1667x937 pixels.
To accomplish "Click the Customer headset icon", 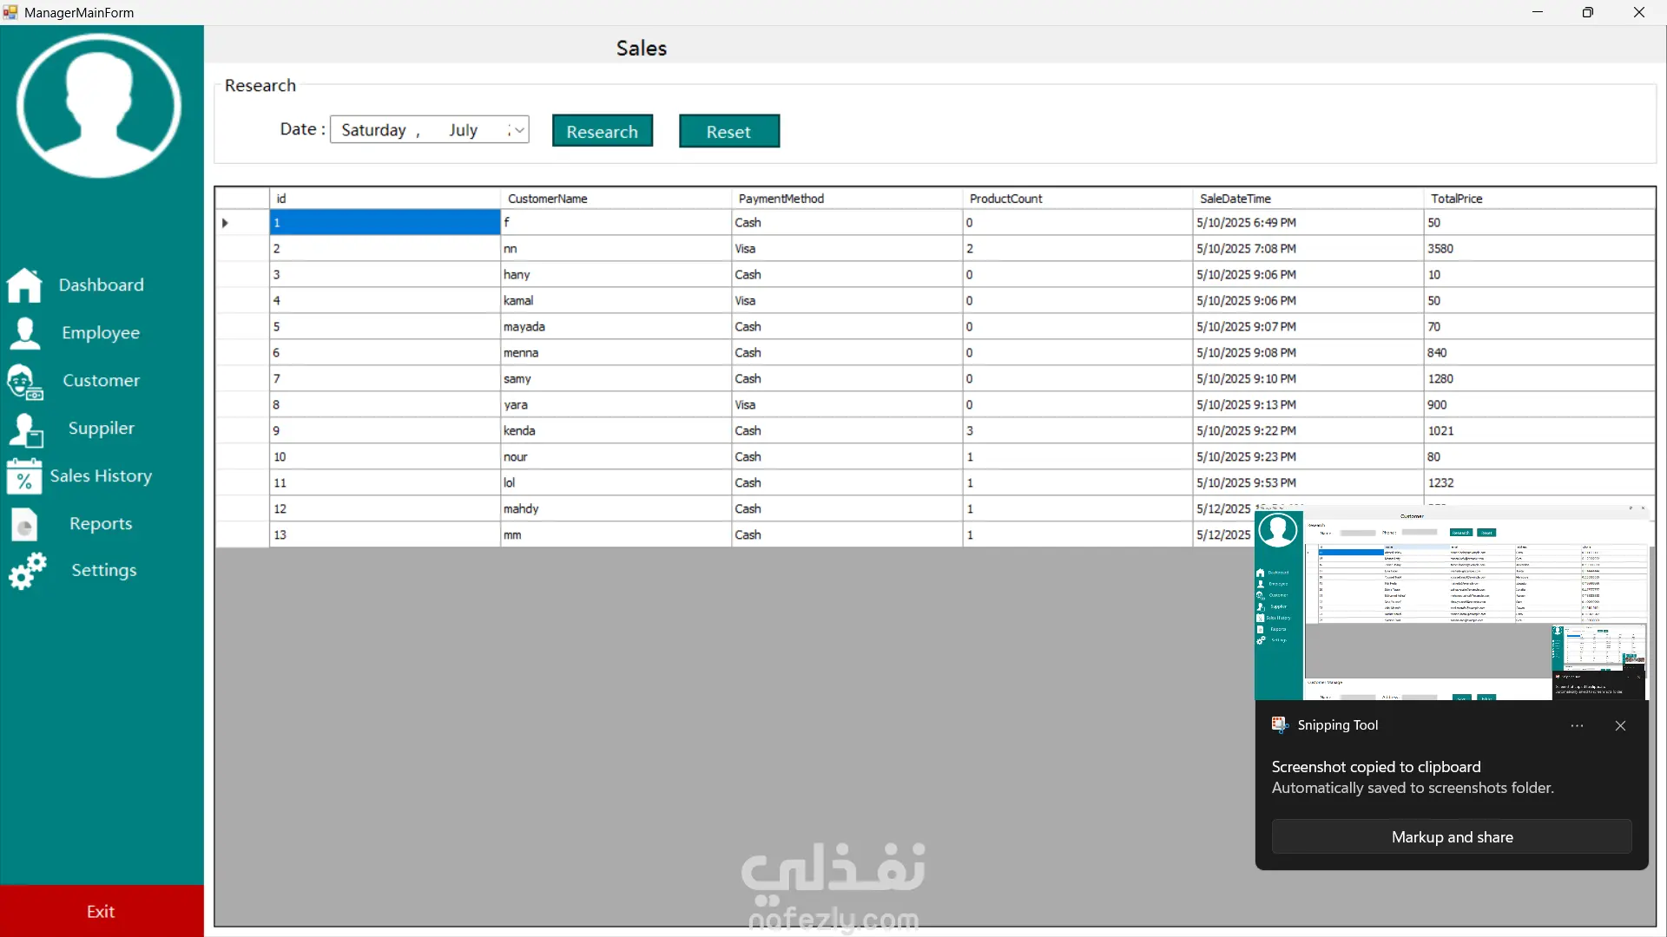I will click(x=24, y=382).
